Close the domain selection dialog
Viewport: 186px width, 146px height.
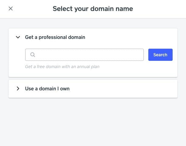pos(11,9)
